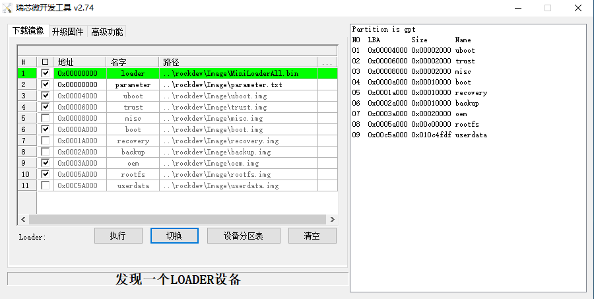Switch to the 升级固件 tab
Image resolution: width=594 pixels, height=299 pixels.
pos(67,32)
